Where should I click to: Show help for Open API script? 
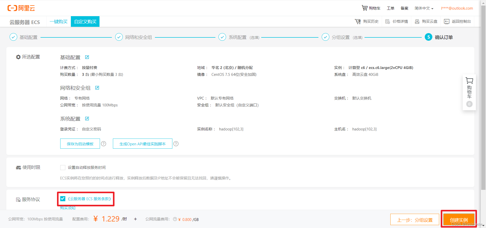click(x=176, y=144)
